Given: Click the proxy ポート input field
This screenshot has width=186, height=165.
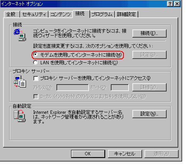Looking at the screenshot, I should (x=120, y=88).
